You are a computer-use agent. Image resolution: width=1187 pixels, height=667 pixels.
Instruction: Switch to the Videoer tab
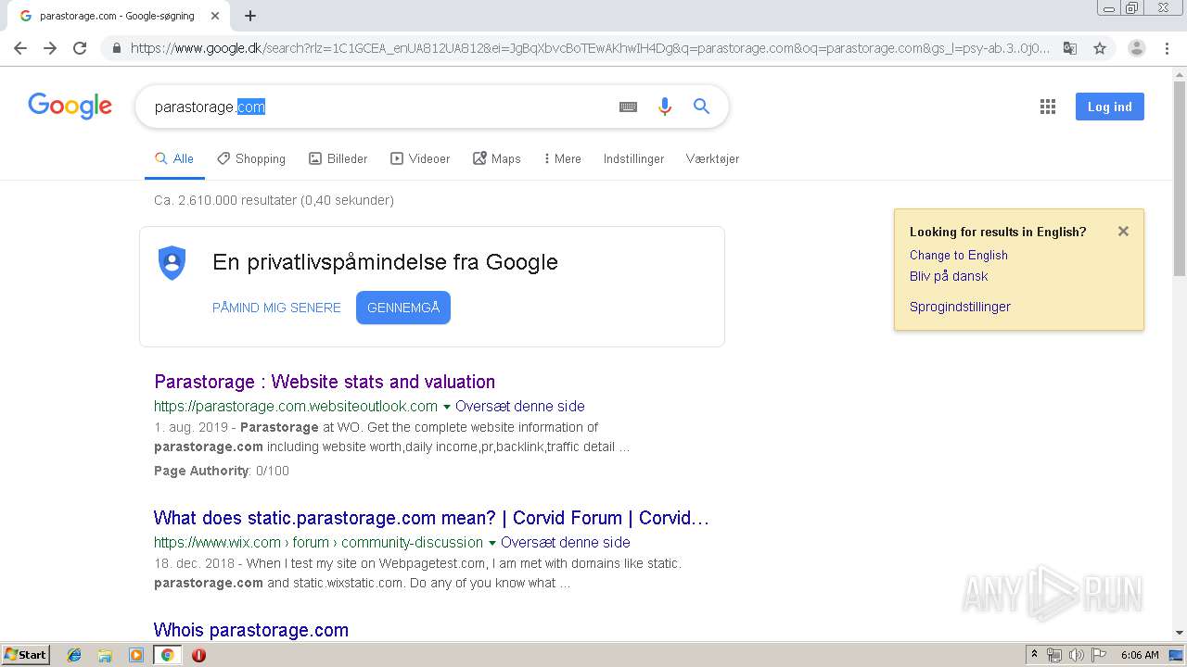point(420,158)
